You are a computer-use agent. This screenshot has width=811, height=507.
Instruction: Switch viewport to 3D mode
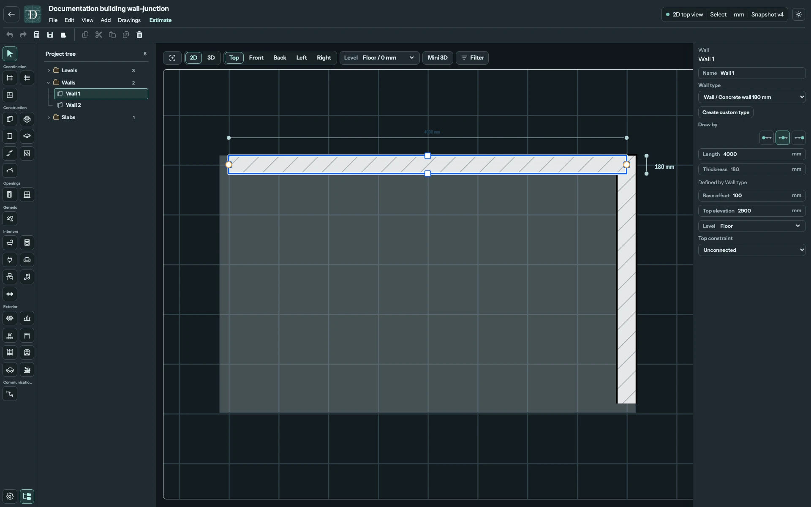(x=211, y=58)
